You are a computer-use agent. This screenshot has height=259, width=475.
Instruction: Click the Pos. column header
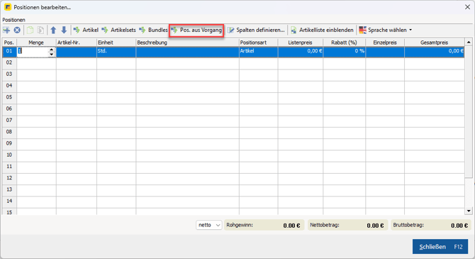pyautogui.click(x=9, y=43)
